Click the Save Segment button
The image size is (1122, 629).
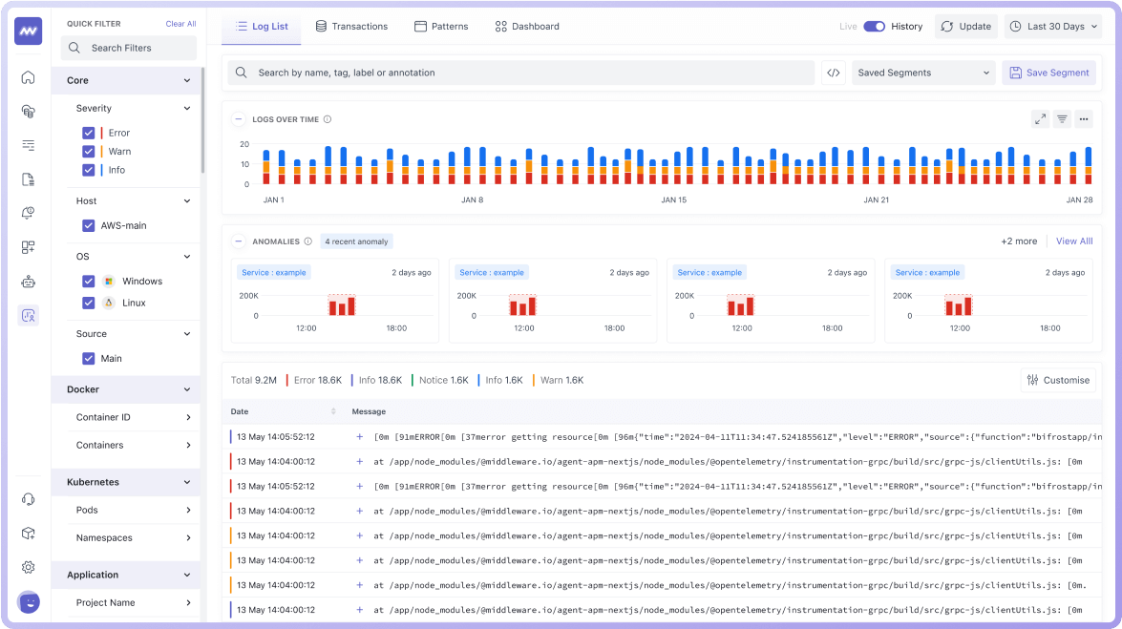tap(1049, 73)
